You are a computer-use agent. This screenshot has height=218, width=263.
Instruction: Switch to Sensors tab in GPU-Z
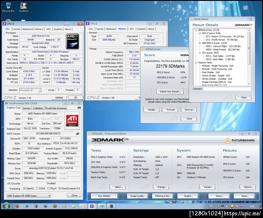click(26, 108)
